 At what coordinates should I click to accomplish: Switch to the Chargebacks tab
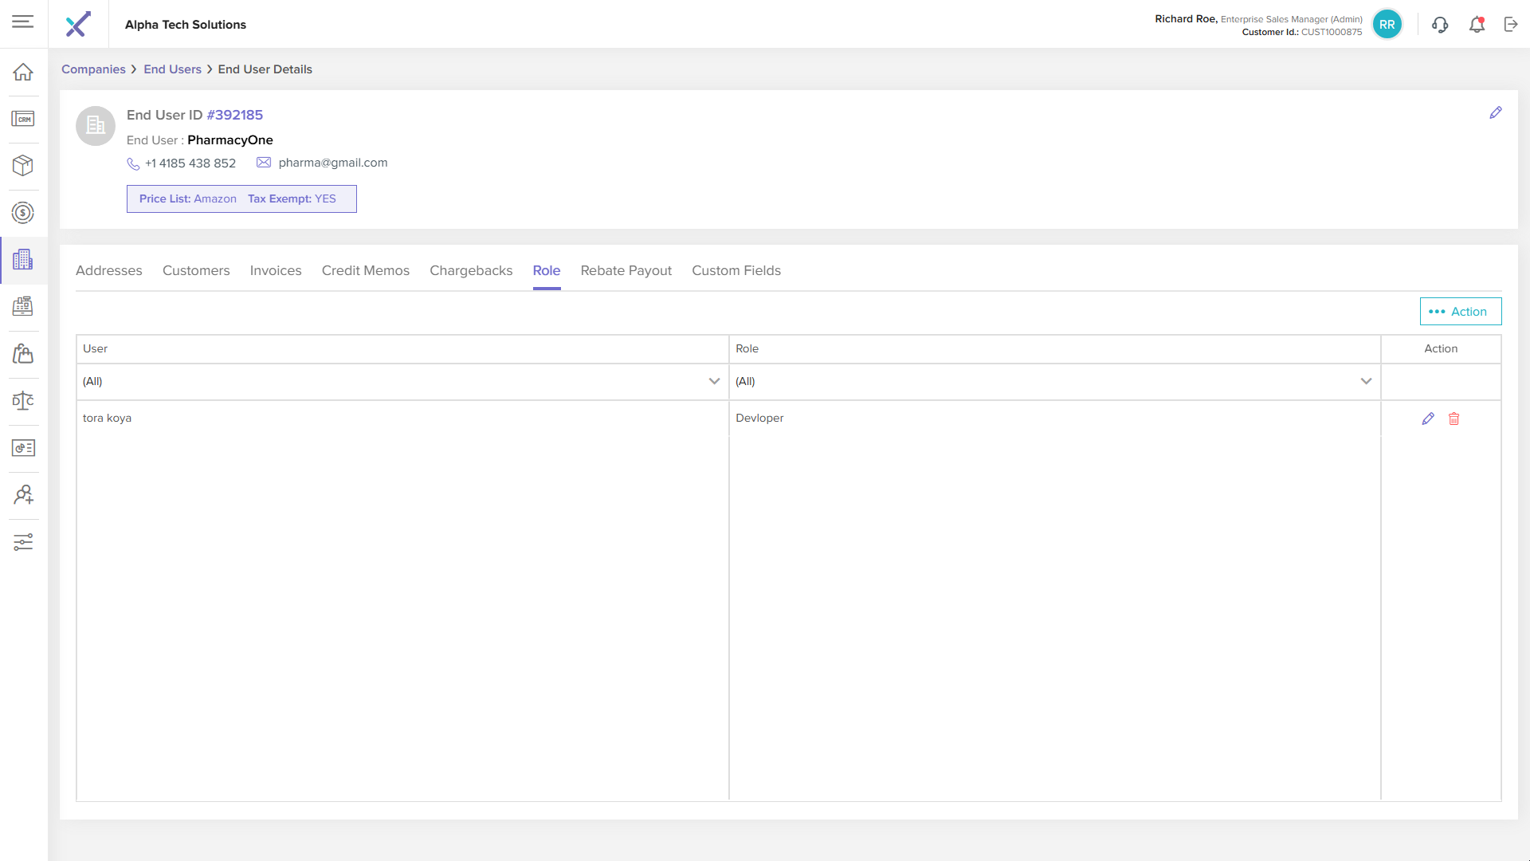coord(471,271)
